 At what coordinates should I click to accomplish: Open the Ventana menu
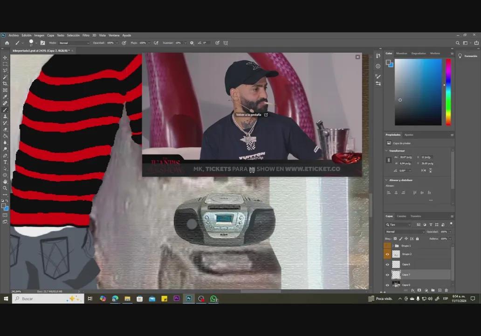[114, 35]
